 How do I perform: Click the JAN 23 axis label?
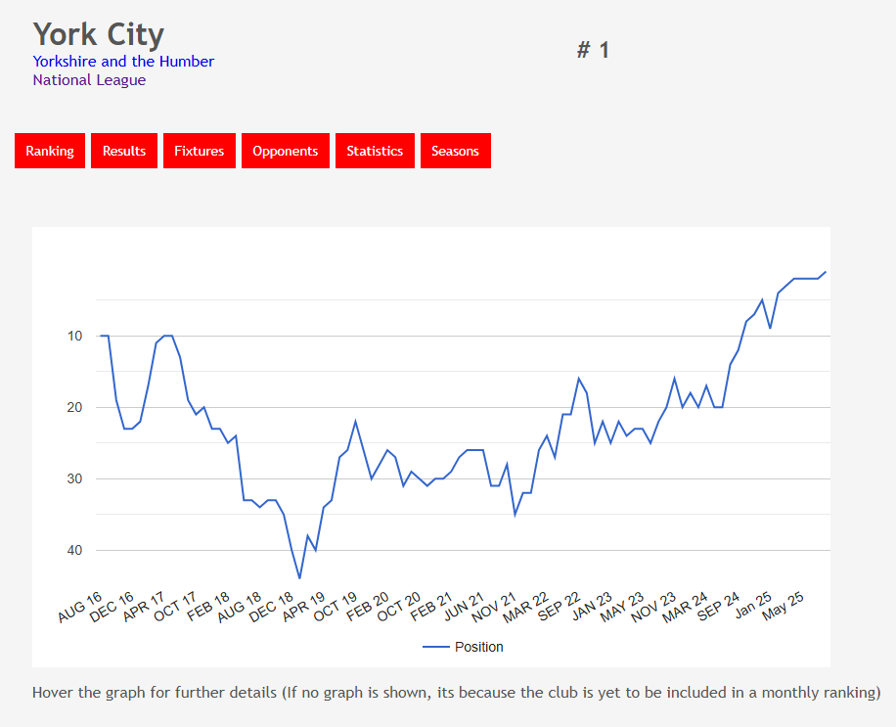point(592,608)
